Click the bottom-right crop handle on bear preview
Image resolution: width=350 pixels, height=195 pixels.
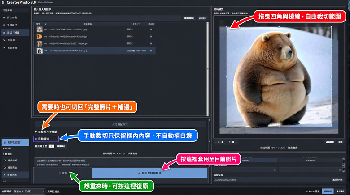point(331,127)
